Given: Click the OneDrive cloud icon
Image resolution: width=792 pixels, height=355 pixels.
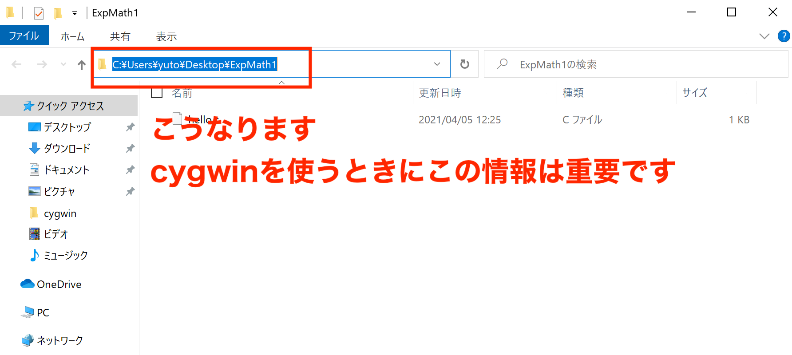Looking at the screenshot, I should tap(28, 284).
